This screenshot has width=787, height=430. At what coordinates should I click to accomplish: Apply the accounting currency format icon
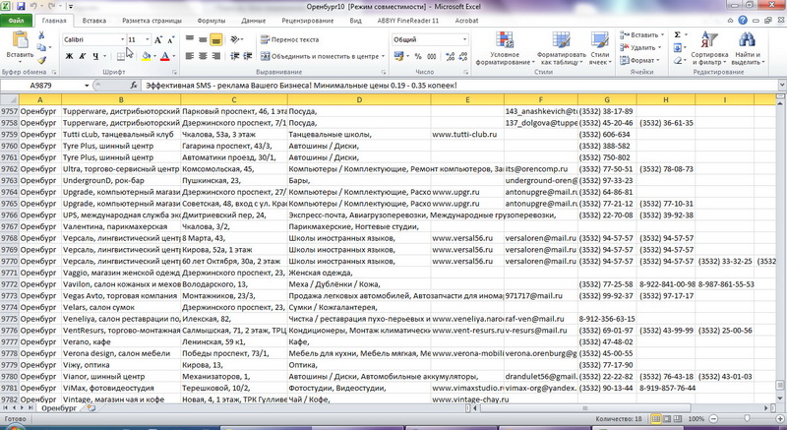[x=398, y=56]
